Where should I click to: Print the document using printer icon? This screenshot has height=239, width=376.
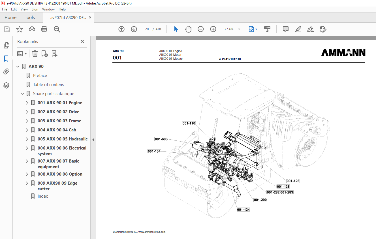click(44, 29)
